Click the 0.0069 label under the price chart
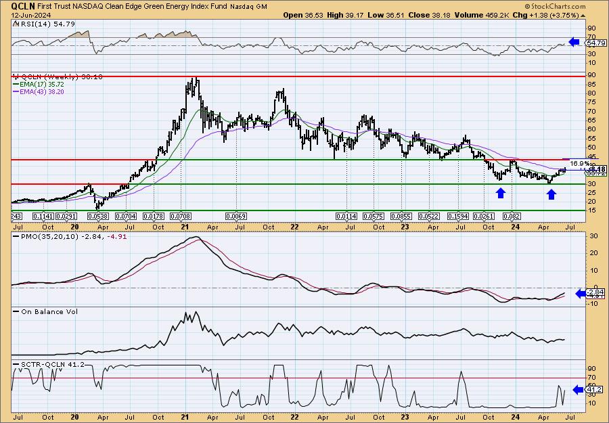The width and height of the screenshot is (609, 423). [x=236, y=217]
